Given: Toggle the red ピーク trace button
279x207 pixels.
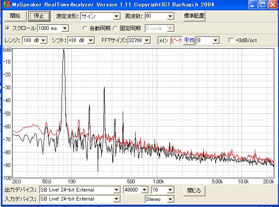Looking at the screenshot, I should point(176,40).
